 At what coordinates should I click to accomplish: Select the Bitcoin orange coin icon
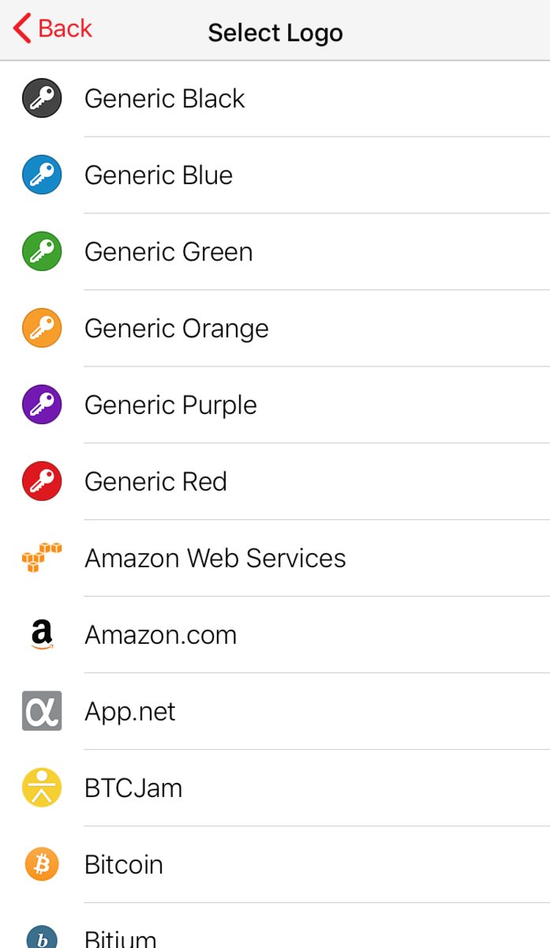tap(42, 864)
